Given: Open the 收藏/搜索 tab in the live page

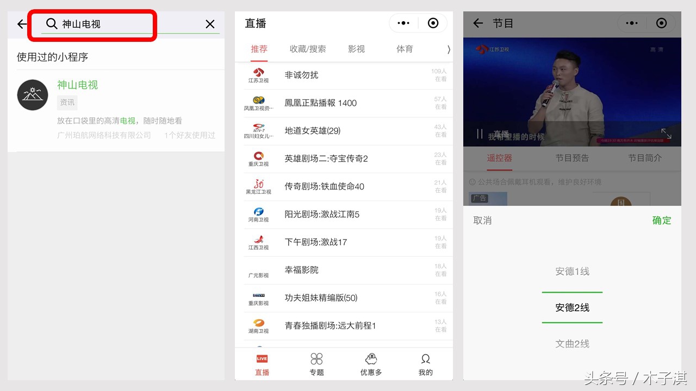Looking at the screenshot, I should [x=308, y=49].
